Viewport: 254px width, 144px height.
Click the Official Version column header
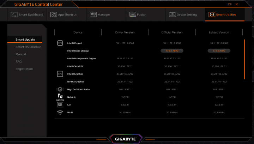point(172,32)
